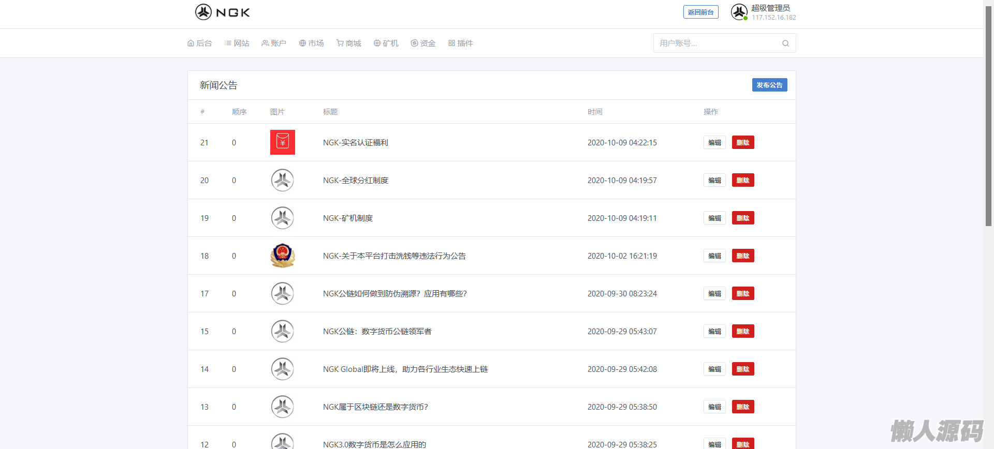
Task: Click the NGK logo in header
Action: [x=222, y=12]
